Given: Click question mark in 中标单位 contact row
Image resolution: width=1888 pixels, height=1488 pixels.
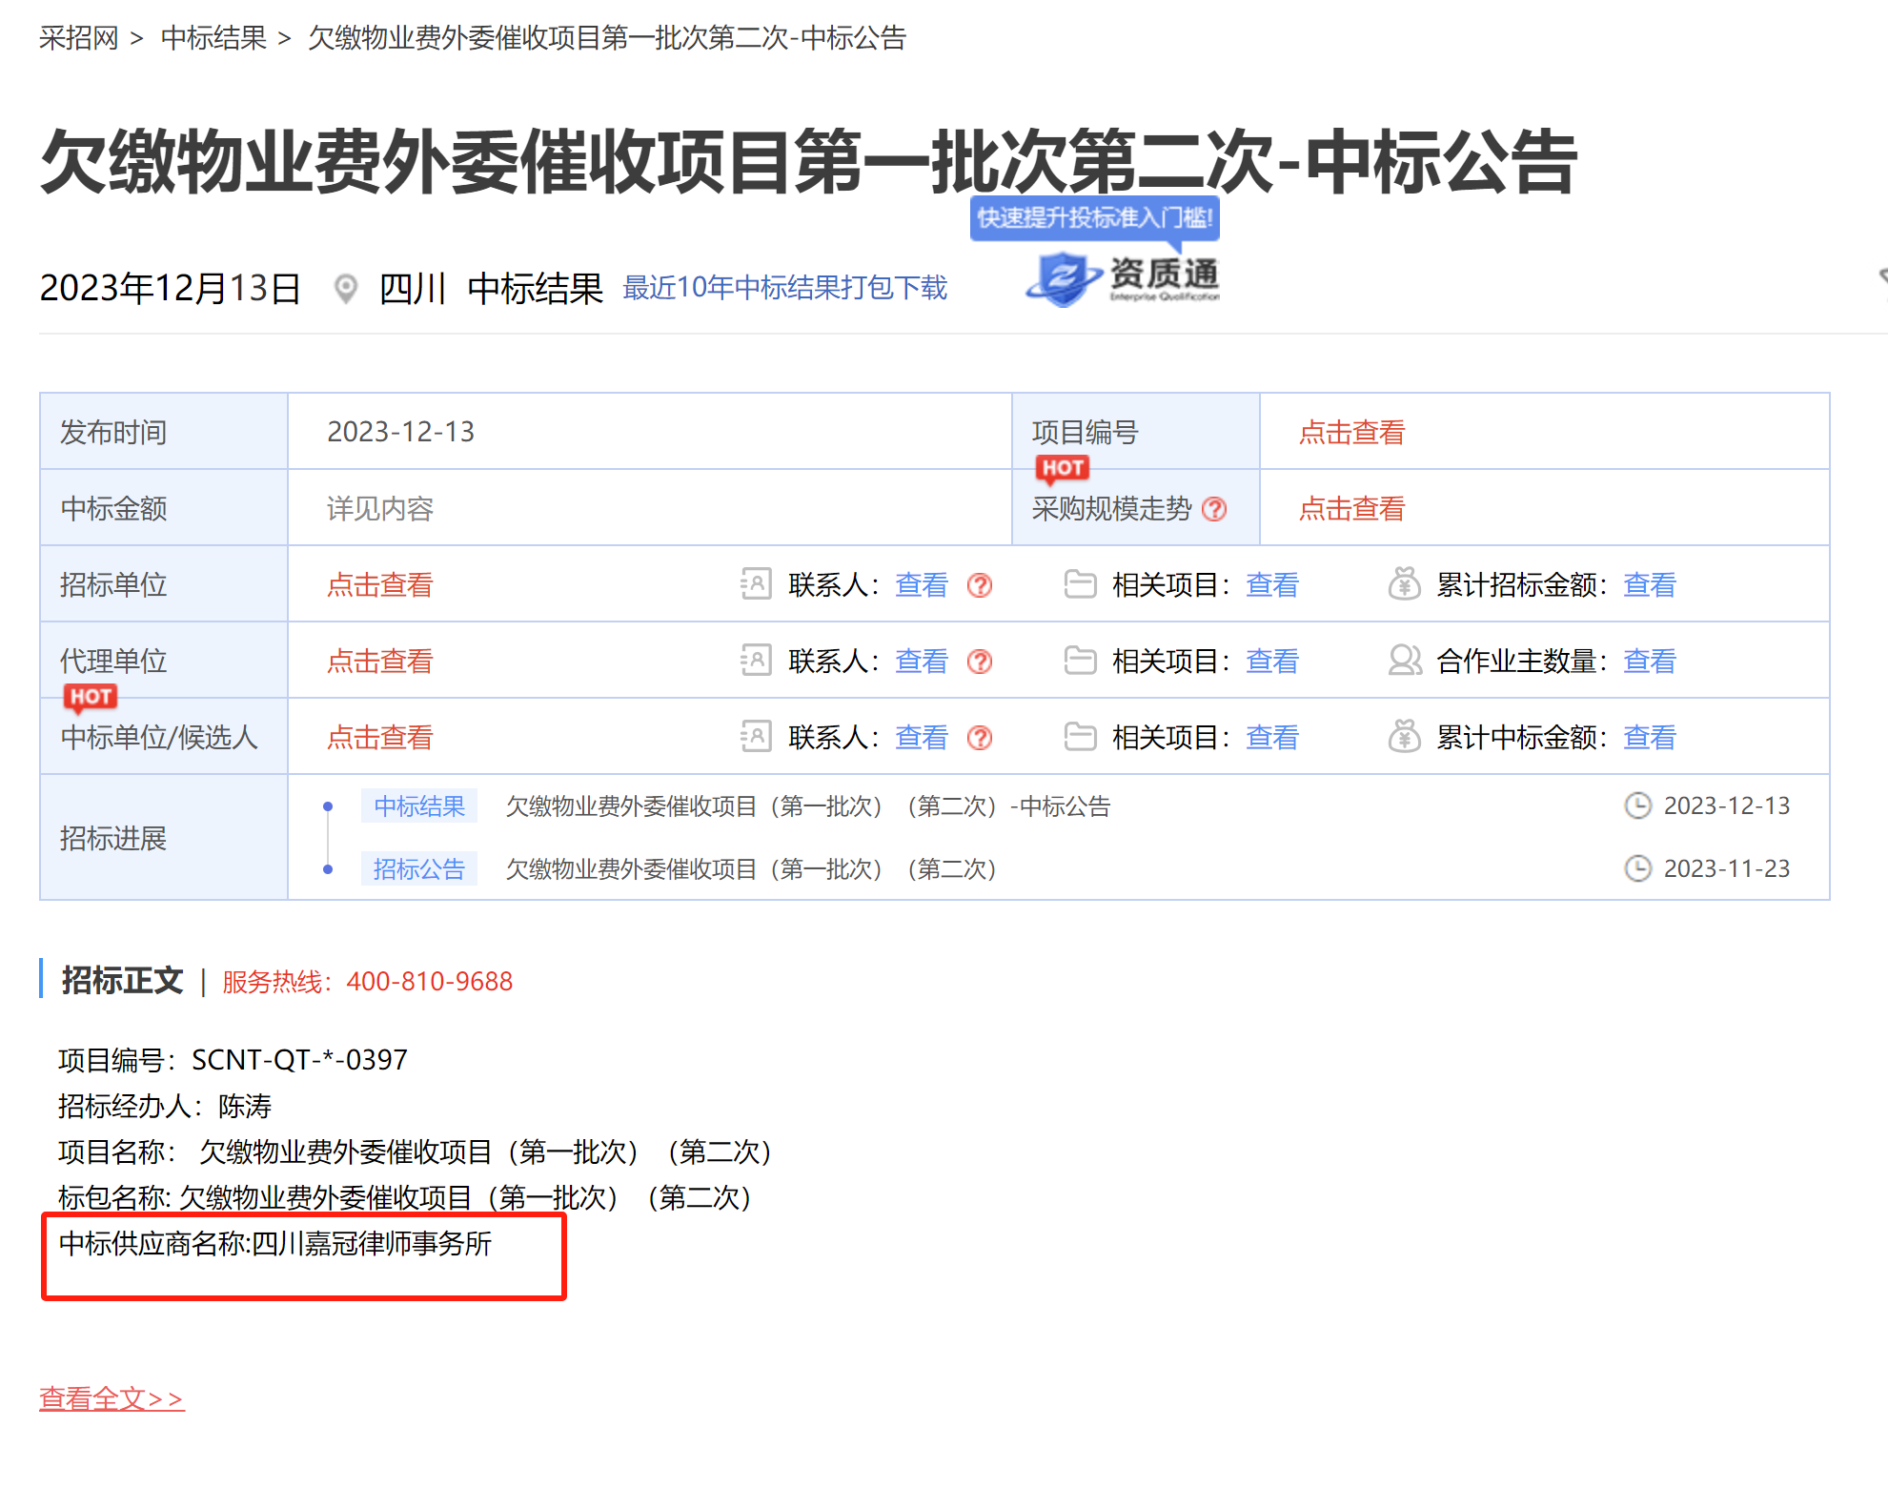Looking at the screenshot, I should [x=980, y=738].
